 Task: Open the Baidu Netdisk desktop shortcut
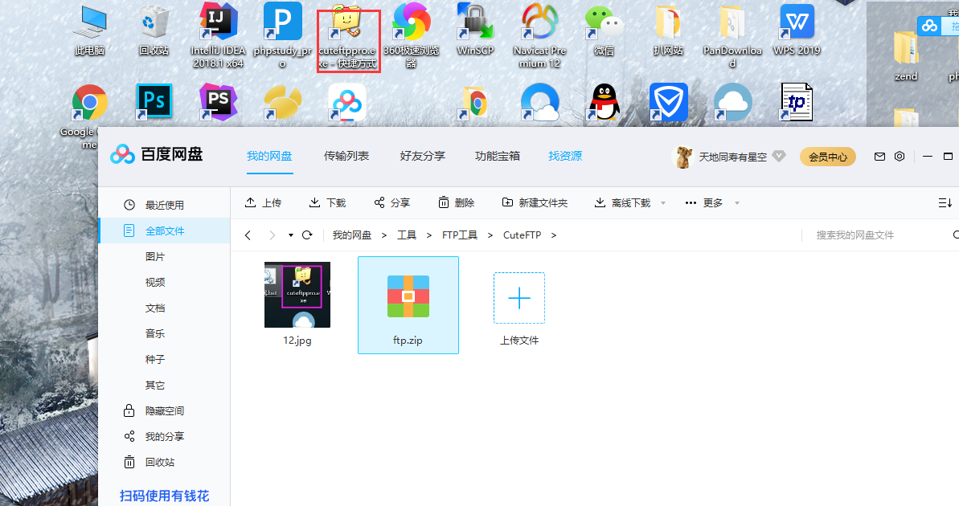pyautogui.click(x=347, y=102)
